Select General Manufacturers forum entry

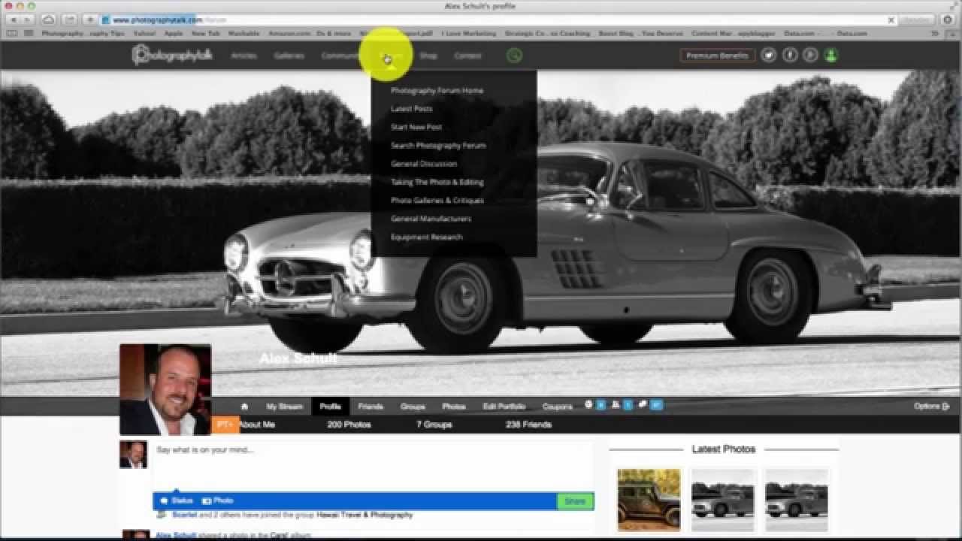click(431, 219)
